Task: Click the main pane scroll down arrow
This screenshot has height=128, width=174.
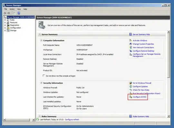Action: tap(169, 116)
